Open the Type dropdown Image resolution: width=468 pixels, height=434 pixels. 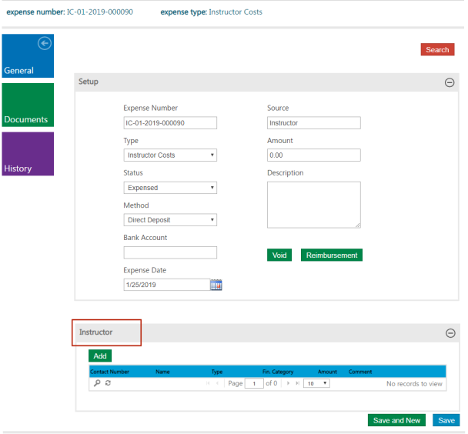tap(170, 155)
